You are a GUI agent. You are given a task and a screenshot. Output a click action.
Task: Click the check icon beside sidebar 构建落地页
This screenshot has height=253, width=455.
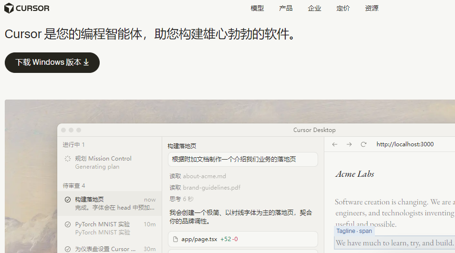68,199
